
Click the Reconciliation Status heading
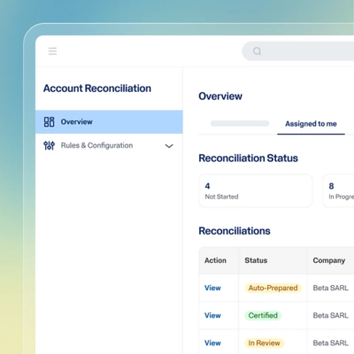[x=248, y=158]
